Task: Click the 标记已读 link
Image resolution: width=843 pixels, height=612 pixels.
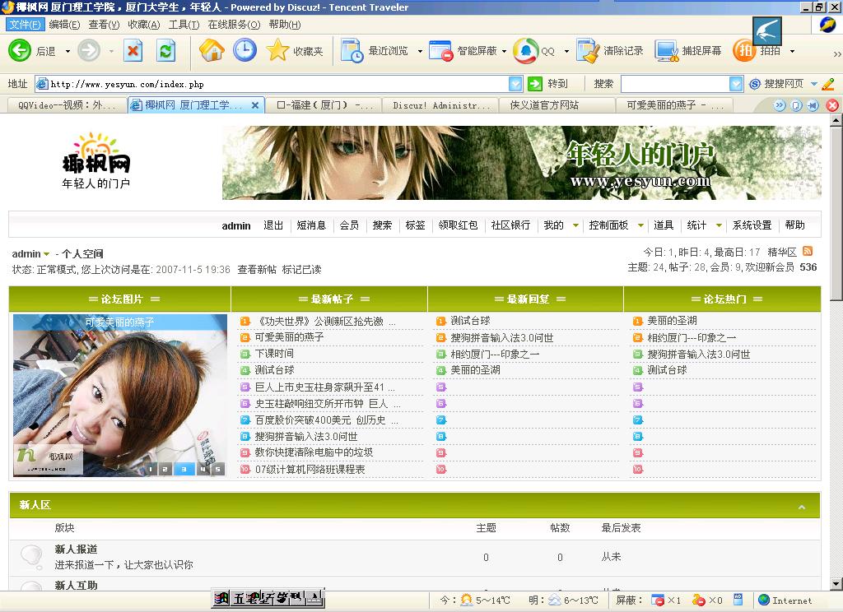Action: pyautogui.click(x=301, y=269)
